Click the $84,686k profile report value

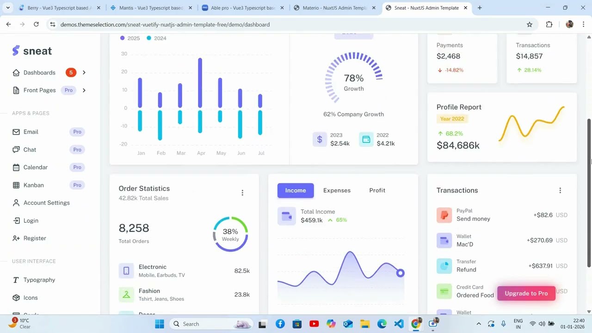pos(458,145)
